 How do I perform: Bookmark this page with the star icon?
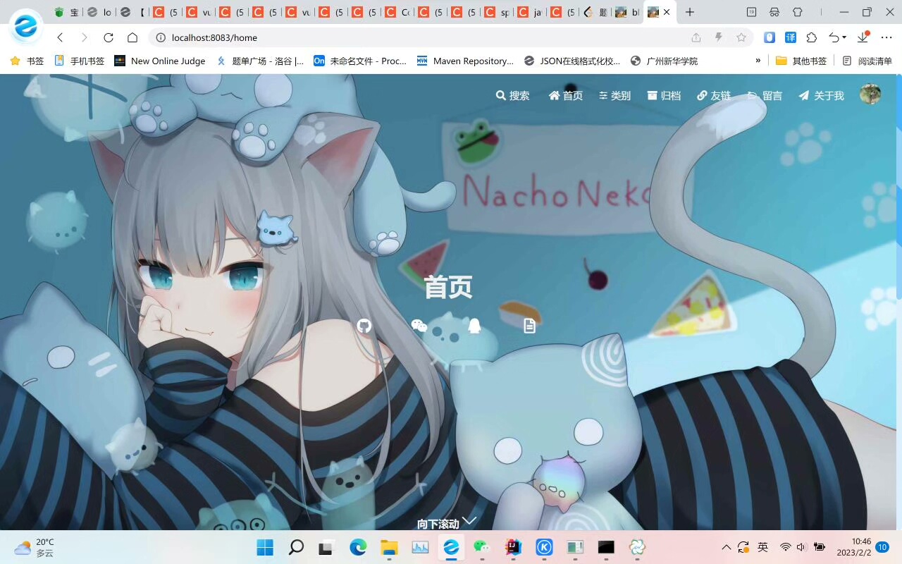[x=741, y=37]
